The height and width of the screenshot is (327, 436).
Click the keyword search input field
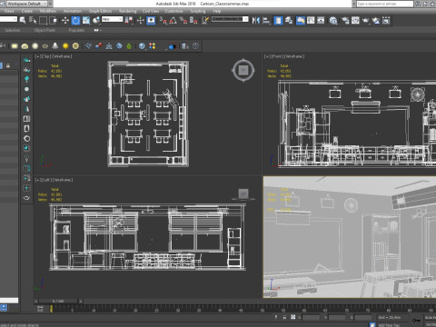click(x=384, y=4)
